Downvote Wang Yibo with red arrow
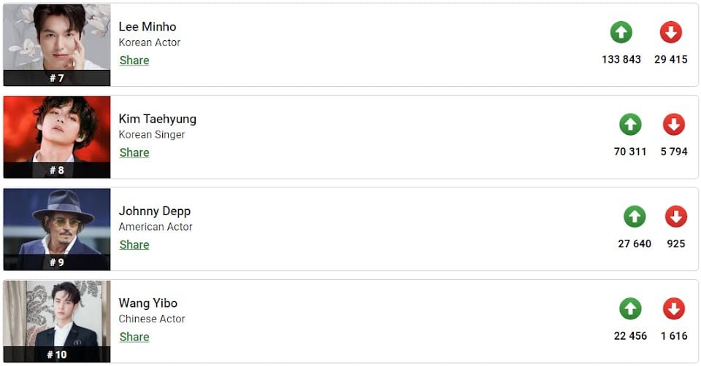 point(674,309)
